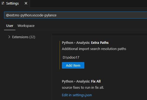Click the orange modified indicator beside Extra Paths
This screenshot has width=147, height=100.
point(60,55)
